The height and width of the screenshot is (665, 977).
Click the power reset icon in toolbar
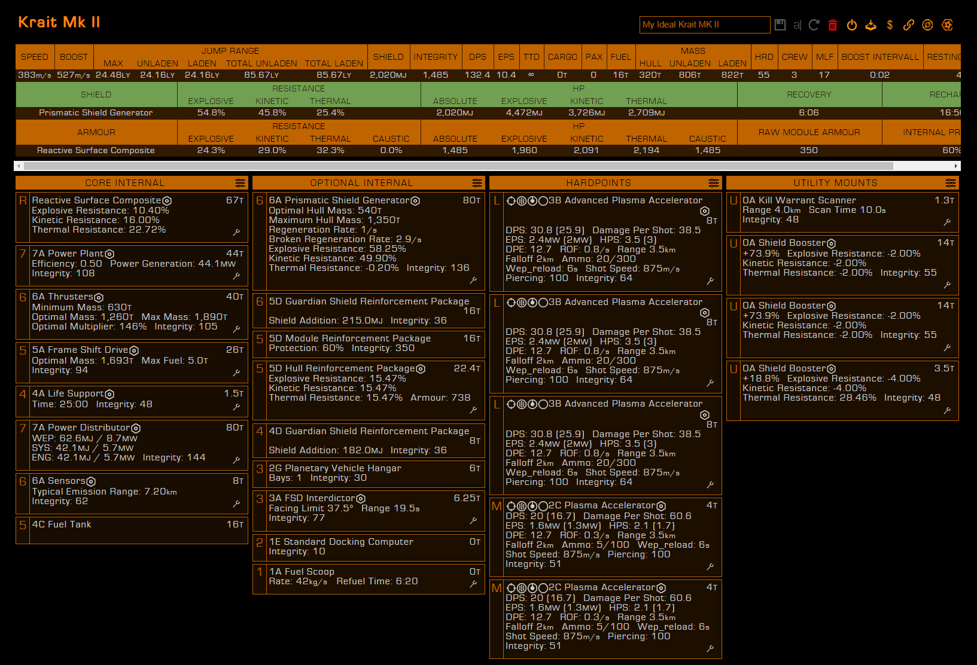(x=852, y=25)
